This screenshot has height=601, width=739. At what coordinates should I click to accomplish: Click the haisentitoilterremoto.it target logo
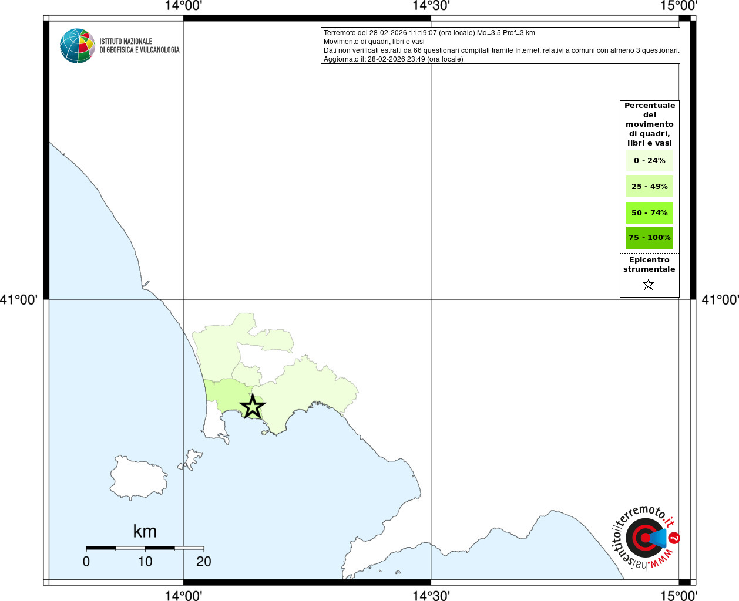pyautogui.click(x=645, y=537)
